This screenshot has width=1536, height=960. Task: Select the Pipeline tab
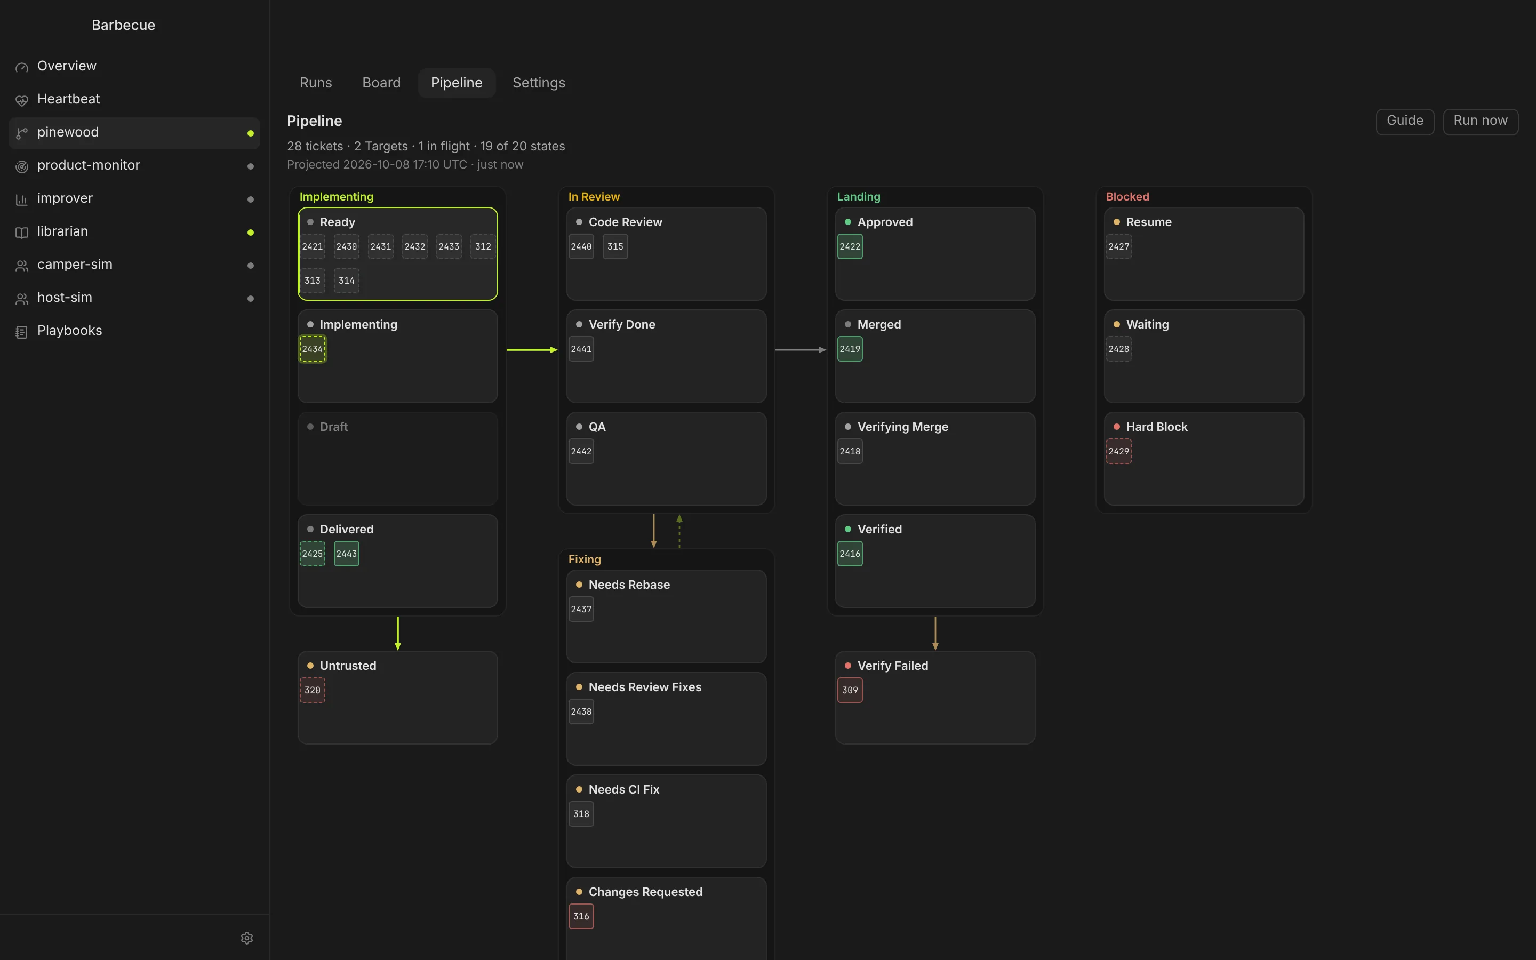[x=457, y=83]
